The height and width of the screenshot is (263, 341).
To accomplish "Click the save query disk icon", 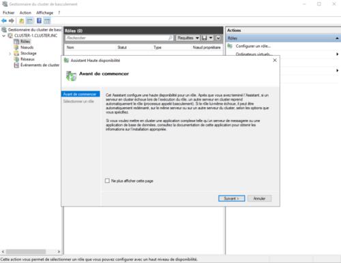I will point(205,38).
